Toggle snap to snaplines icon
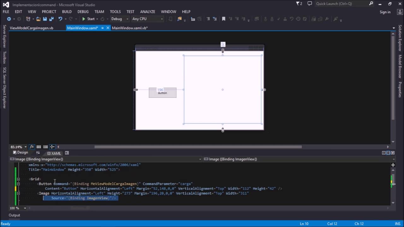This screenshot has width=404, height=227. (x=52, y=147)
